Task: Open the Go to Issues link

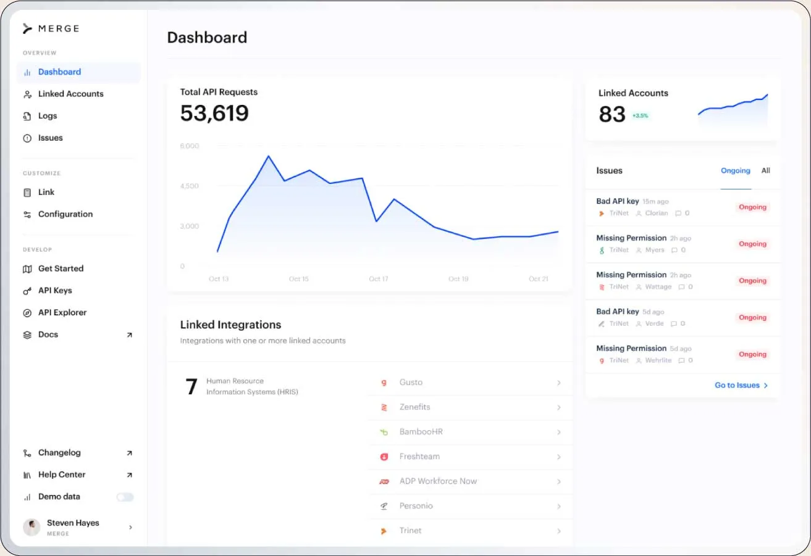Action: (x=741, y=385)
